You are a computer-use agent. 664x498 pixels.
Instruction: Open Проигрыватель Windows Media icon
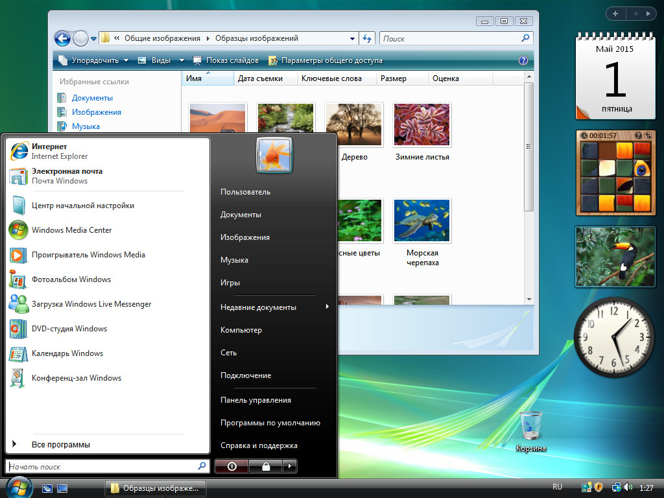click(18, 255)
